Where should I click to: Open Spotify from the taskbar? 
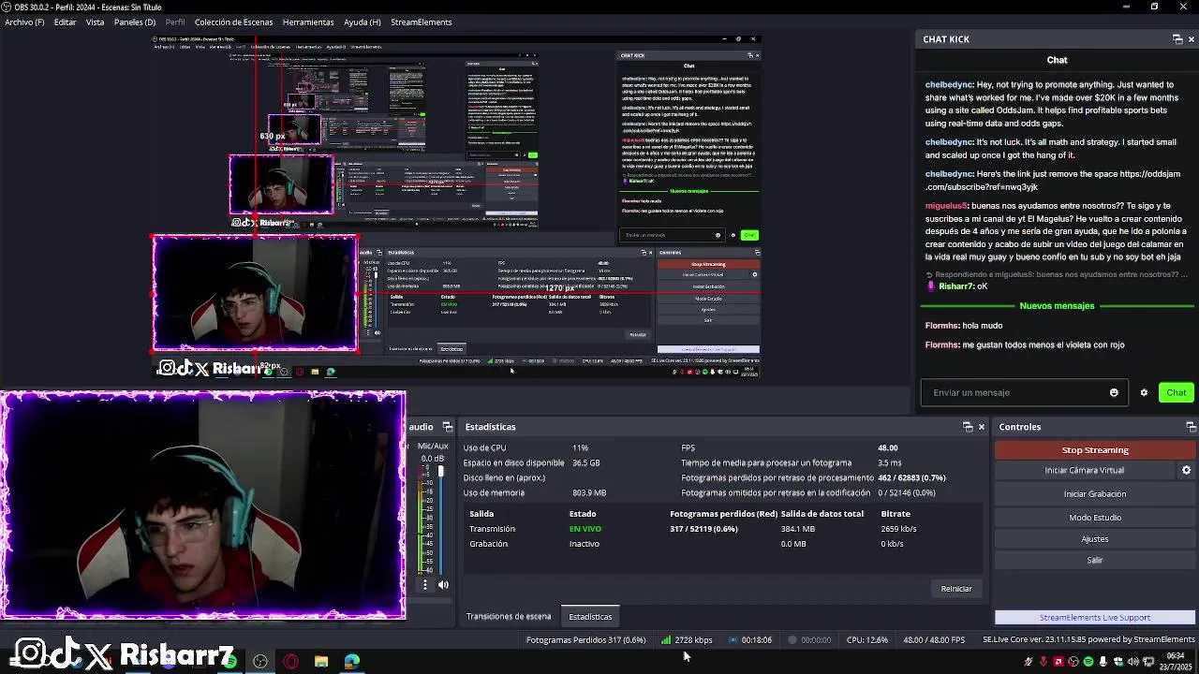point(229,662)
